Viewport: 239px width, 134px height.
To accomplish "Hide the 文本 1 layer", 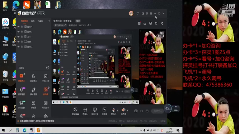I will (x=19, y=37).
